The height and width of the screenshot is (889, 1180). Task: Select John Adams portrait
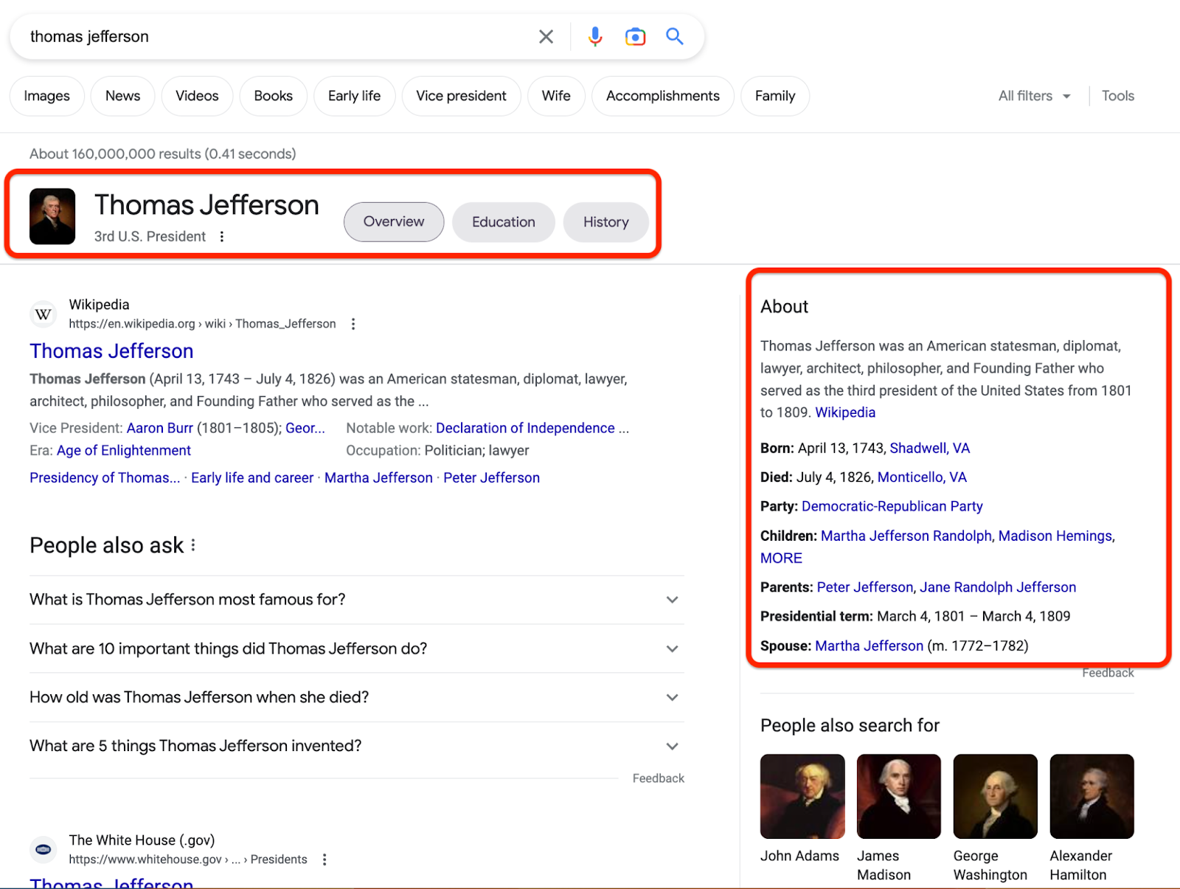click(x=802, y=796)
